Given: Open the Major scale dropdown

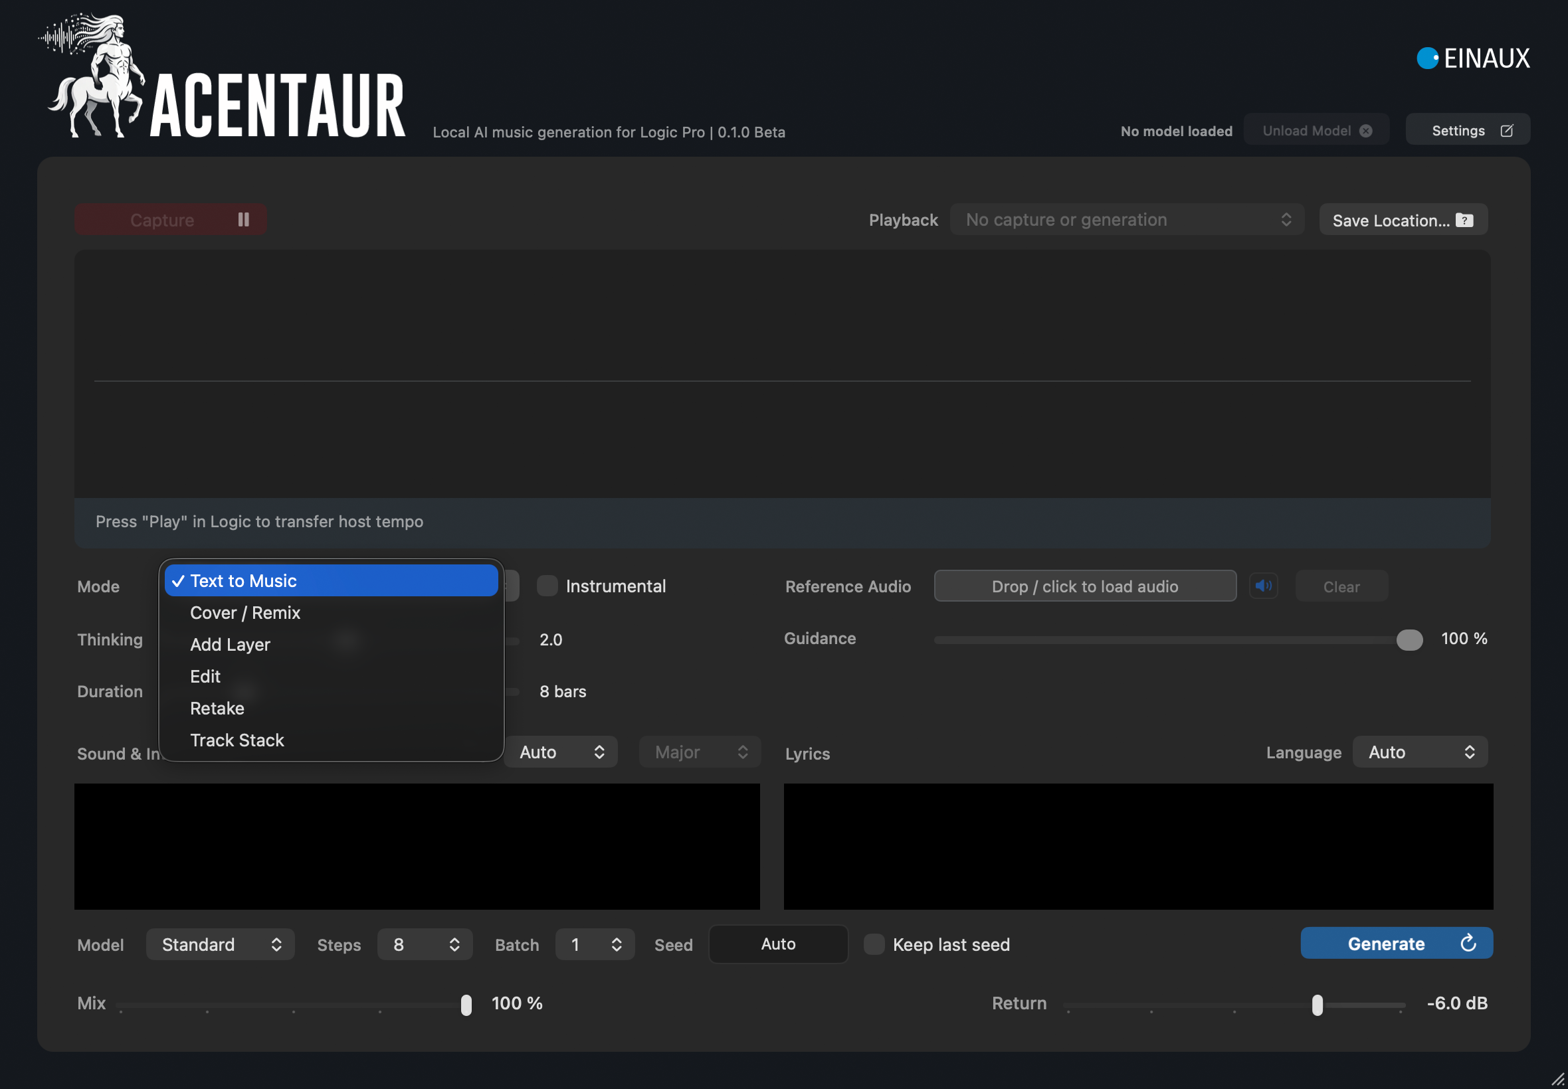Looking at the screenshot, I should click(x=700, y=751).
